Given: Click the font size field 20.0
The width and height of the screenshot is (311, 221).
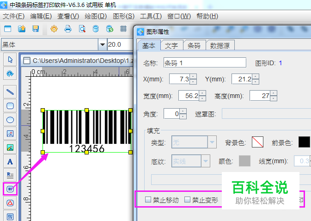Looking at the screenshot, I should 120,44.
